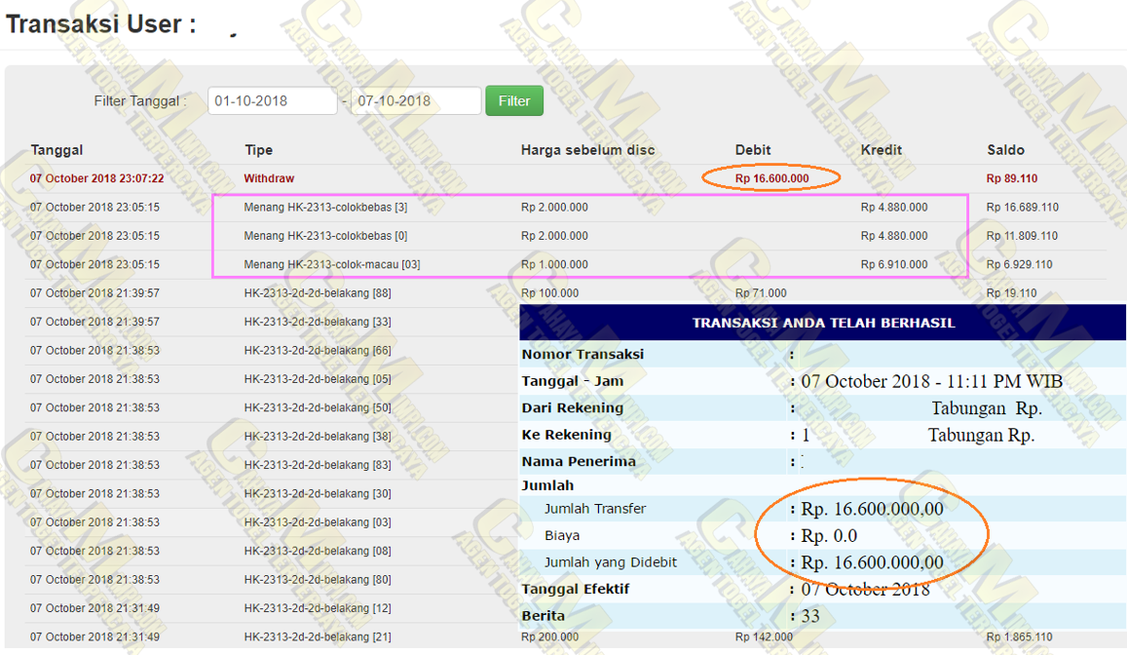Click the Saldo column header
The image size is (1127, 655).
point(1005,150)
